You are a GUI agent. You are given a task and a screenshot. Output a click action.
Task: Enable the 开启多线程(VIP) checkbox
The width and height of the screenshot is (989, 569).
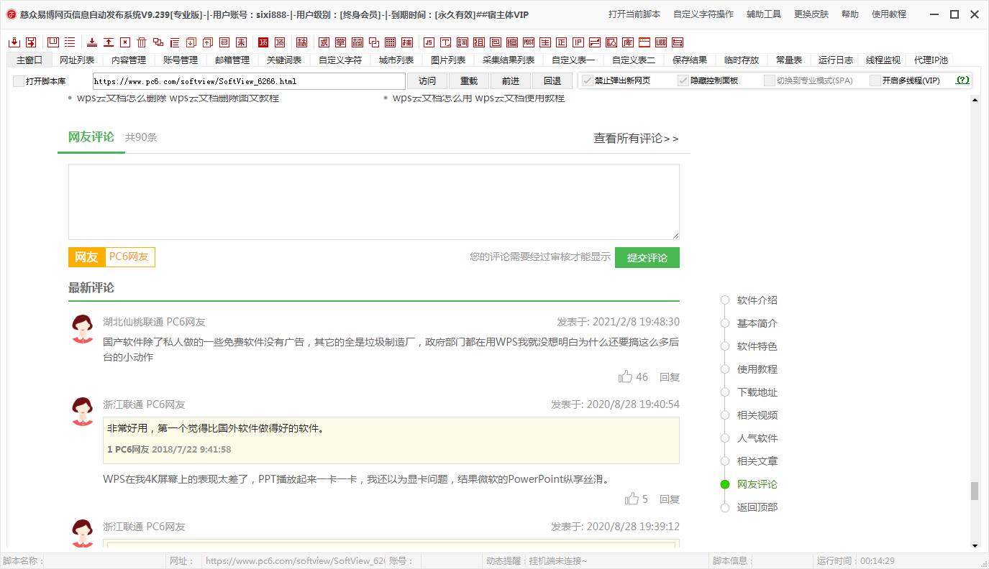click(x=875, y=80)
